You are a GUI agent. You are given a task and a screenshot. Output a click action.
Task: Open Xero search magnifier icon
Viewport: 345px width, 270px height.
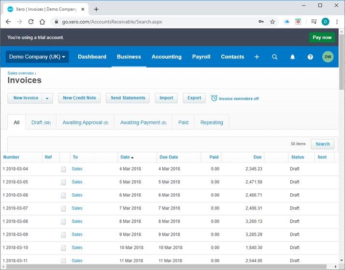click(x=274, y=57)
